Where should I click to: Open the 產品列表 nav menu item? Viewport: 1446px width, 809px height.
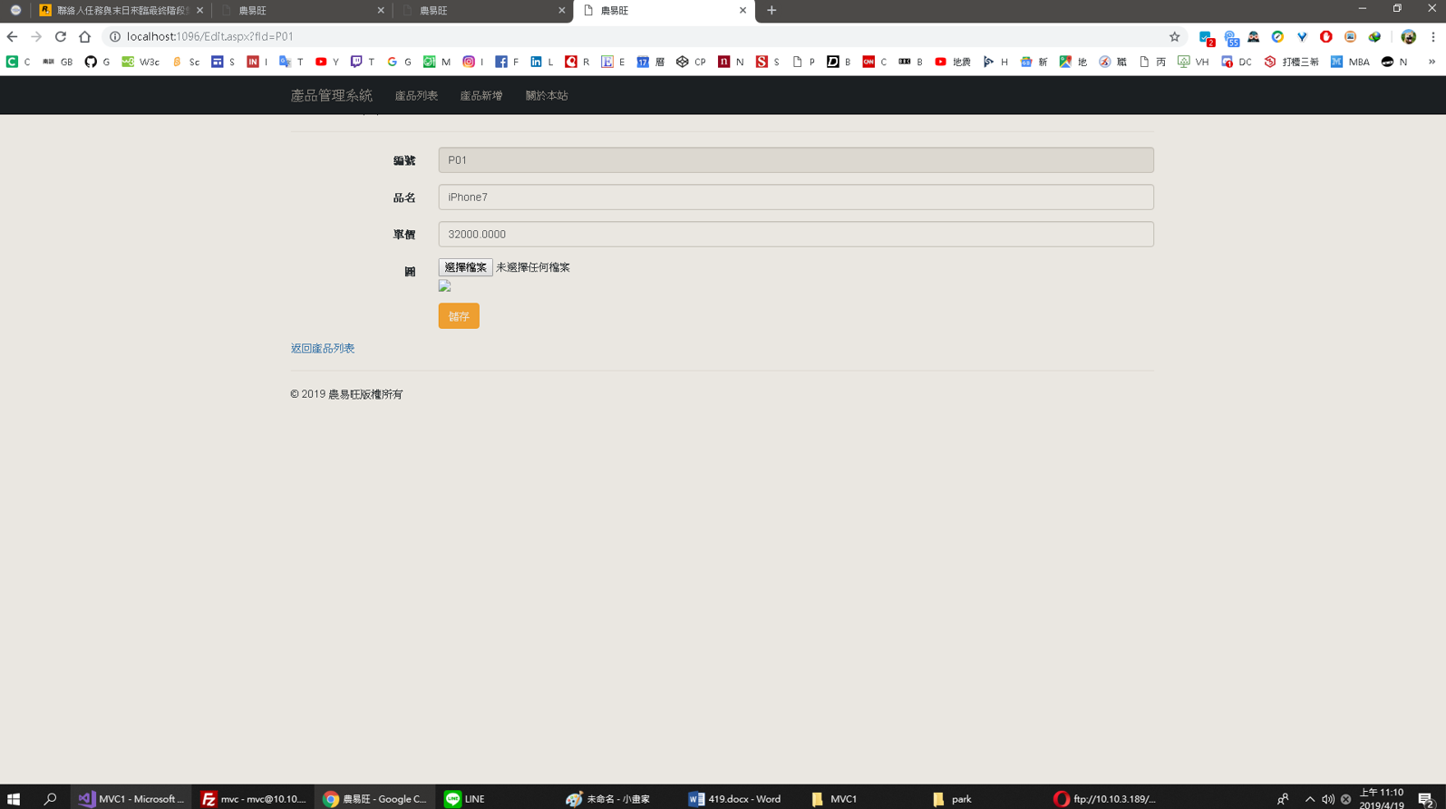(416, 95)
